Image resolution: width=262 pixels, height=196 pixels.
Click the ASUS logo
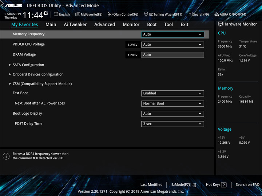13,5
